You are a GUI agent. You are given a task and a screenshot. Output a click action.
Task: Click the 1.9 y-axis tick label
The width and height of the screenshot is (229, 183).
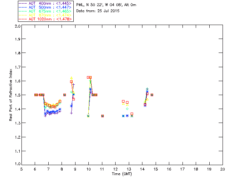pyautogui.click(x=18, y=39)
